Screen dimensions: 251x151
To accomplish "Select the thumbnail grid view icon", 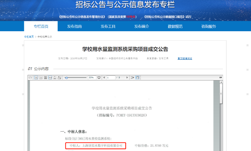I will 45,78.
